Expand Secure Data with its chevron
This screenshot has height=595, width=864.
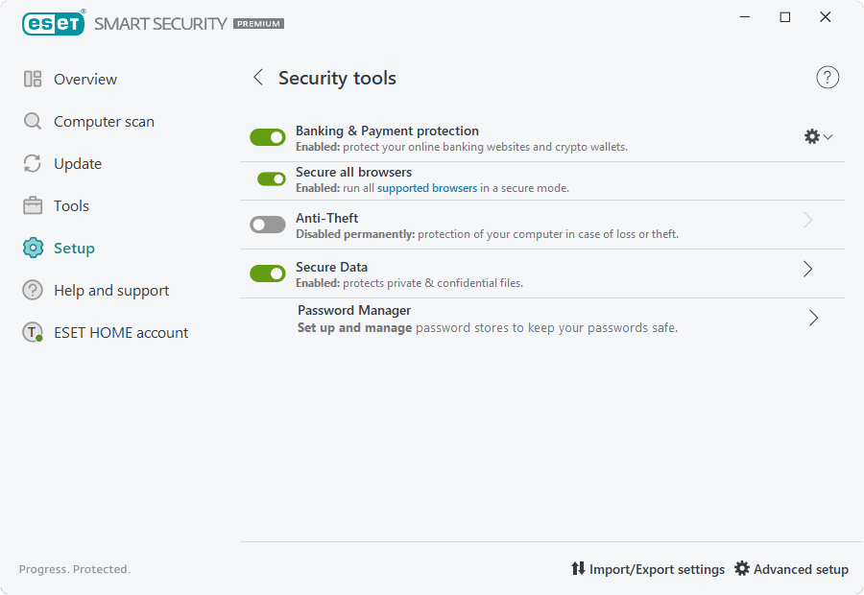pyautogui.click(x=807, y=269)
